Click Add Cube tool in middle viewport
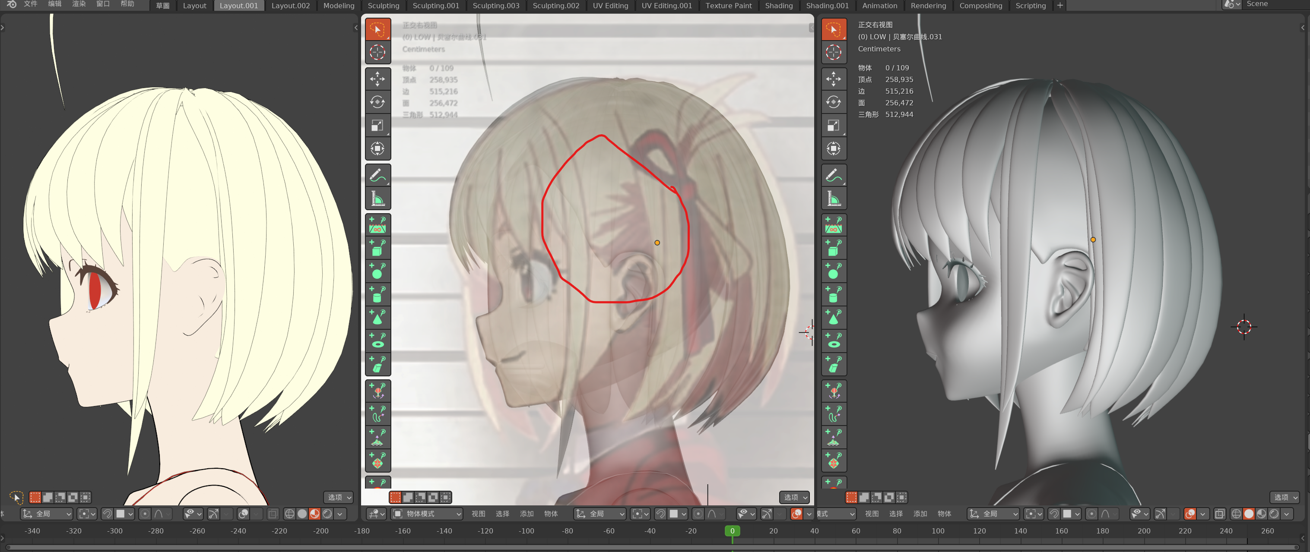Viewport: 1310px width, 552px height. pos(377,248)
